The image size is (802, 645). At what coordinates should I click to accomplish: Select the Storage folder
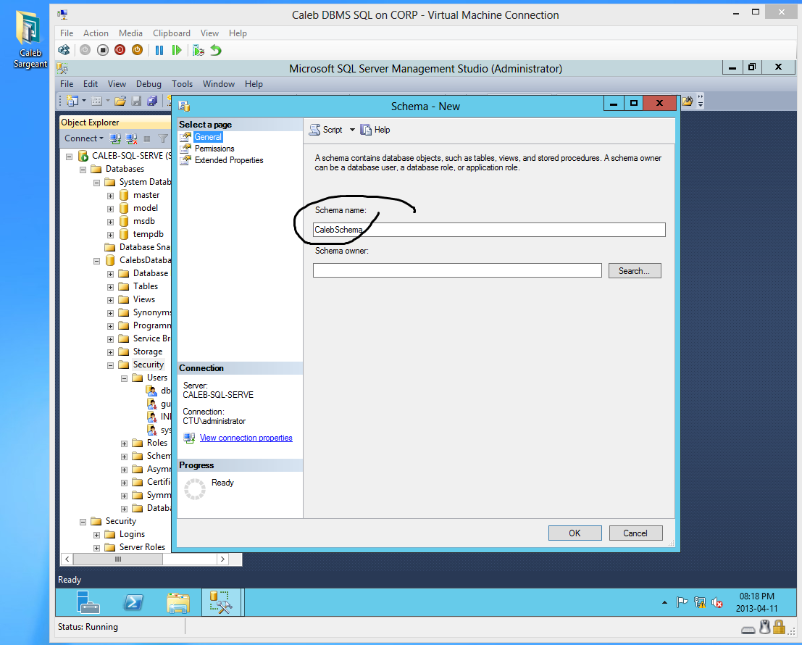click(x=147, y=351)
